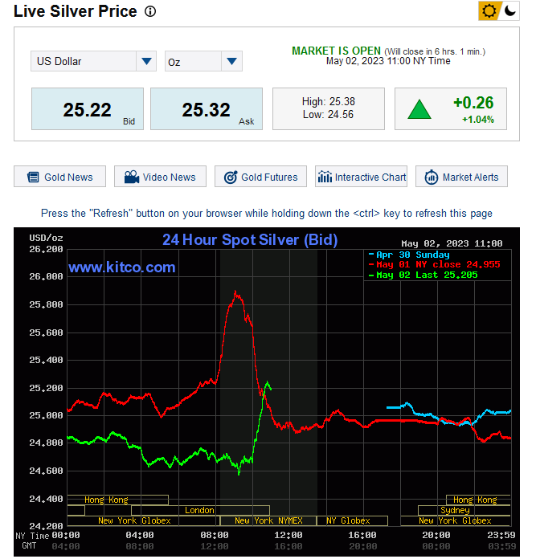Click the MARKET IS OPEN status text

336,51
